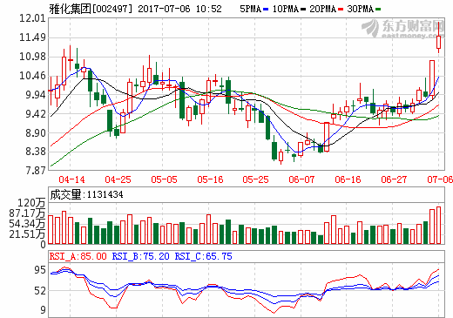Click the 04-25 date axis label
Screen dimensions: 453x318
coord(118,179)
